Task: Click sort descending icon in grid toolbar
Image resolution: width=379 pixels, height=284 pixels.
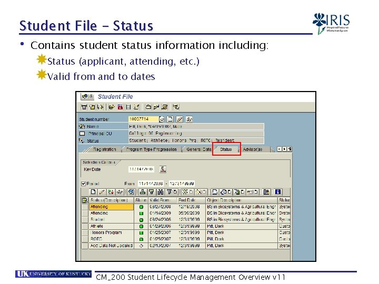Action: pos(152,192)
